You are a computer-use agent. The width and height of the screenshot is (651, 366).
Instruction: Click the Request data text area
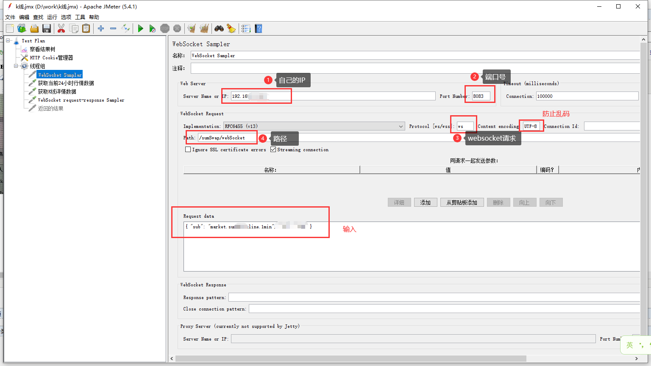(x=412, y=246)
